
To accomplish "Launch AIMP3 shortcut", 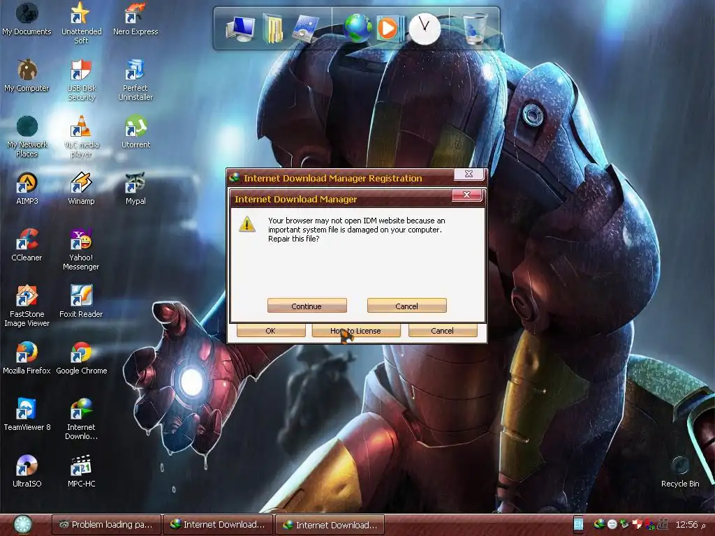I will tap(27, 188).
